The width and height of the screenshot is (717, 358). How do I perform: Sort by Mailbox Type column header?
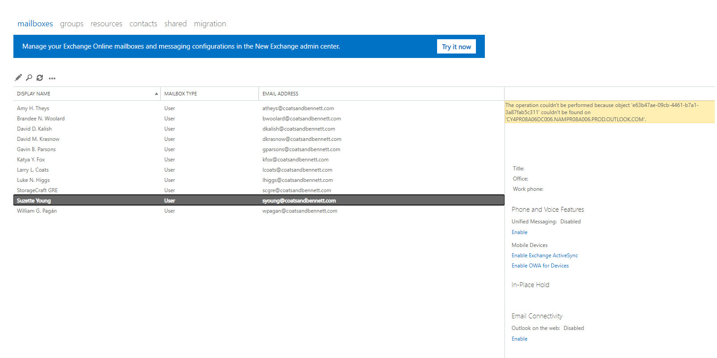coord(209,94)
